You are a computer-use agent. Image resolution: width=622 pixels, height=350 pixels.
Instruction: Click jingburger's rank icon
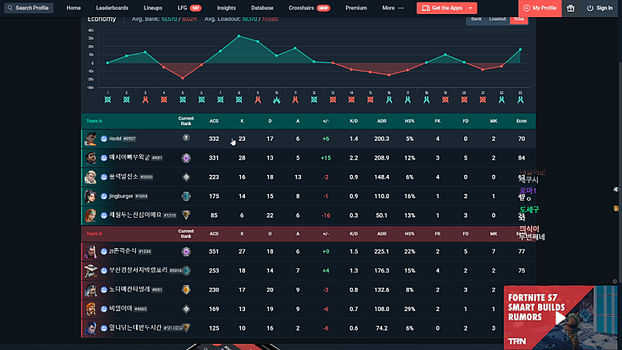(x=186, y=196)
